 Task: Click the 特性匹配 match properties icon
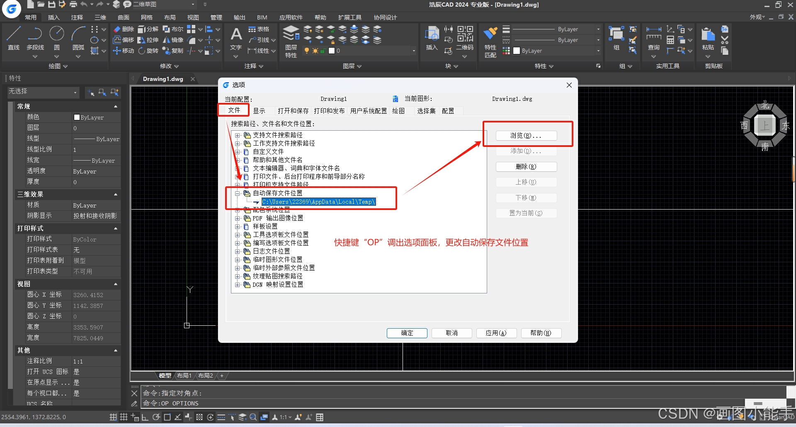click(490, 41)
